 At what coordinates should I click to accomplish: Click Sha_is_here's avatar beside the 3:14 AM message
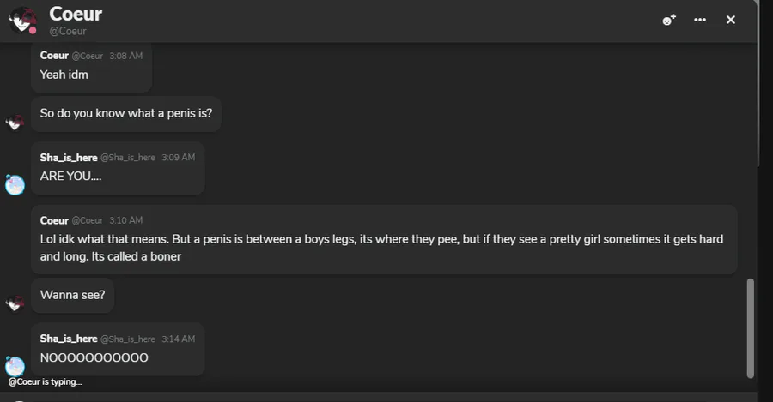tap(15, 366)
